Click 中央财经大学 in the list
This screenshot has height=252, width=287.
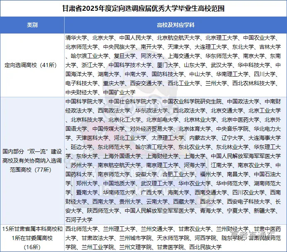[x=82, y=92]
